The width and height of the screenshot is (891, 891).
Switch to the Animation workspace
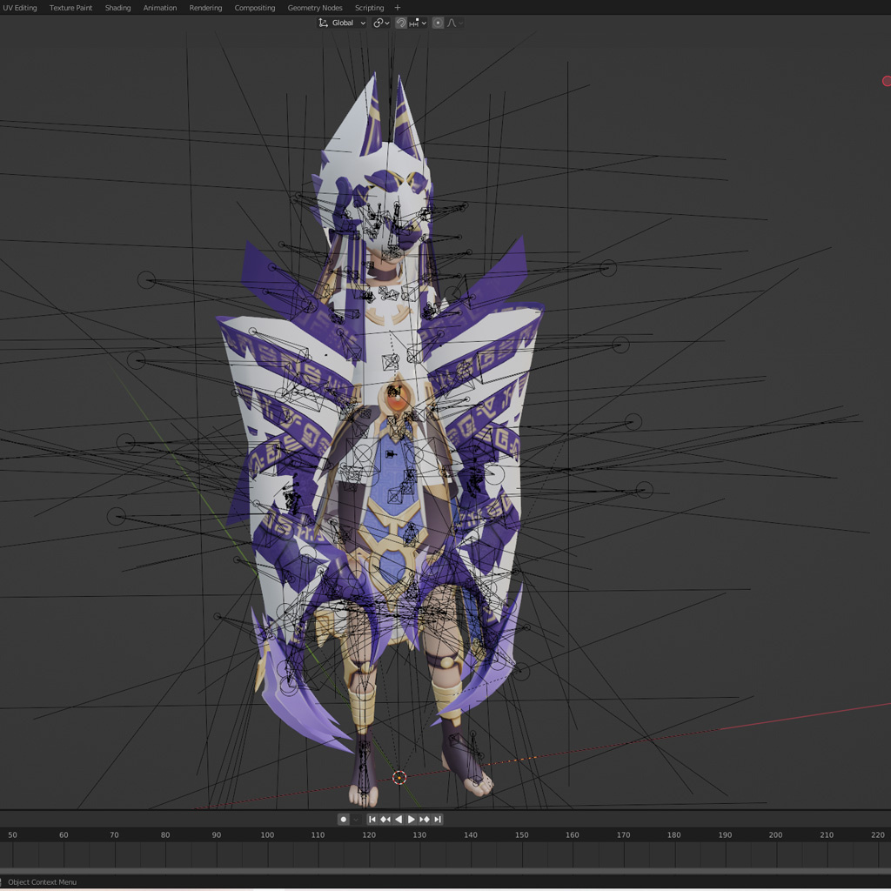click(160, 7)
